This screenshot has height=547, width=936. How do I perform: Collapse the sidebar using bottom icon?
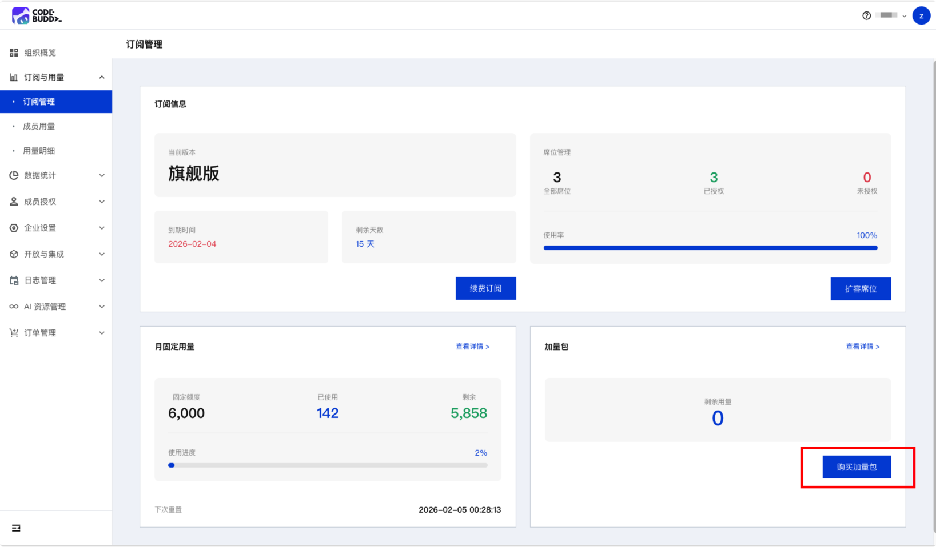(16, 528)
